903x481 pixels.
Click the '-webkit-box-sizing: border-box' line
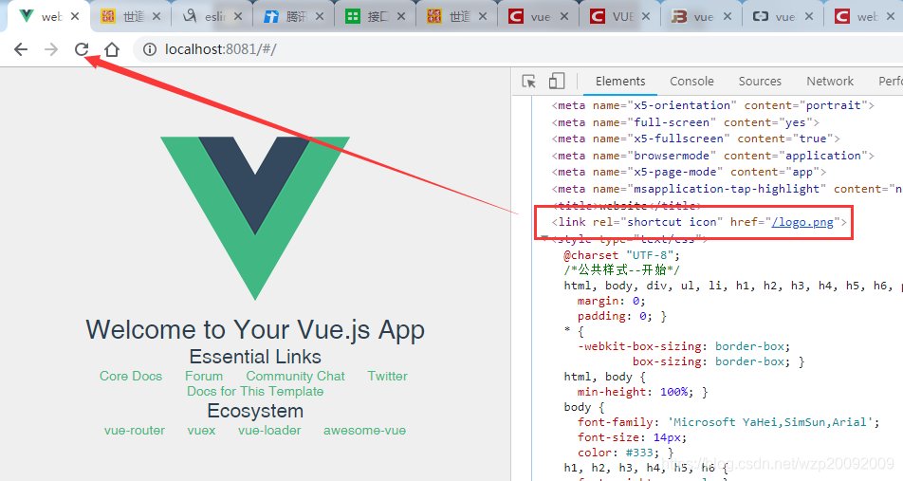pos(684,346)
